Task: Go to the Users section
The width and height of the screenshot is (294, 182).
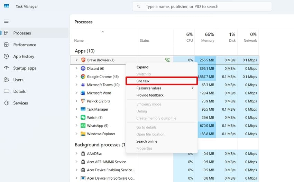Action: coord(18,80)
